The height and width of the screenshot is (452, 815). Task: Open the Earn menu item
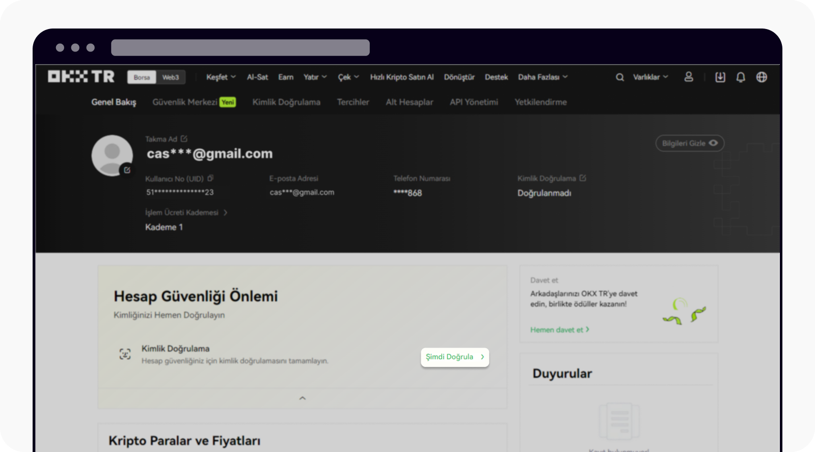pos(286,77)
